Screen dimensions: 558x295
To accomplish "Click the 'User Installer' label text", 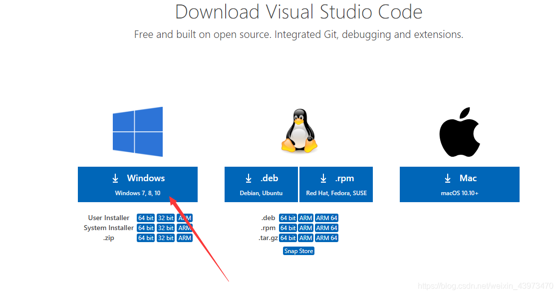I will pyautogui.click(x=108, y=218).
